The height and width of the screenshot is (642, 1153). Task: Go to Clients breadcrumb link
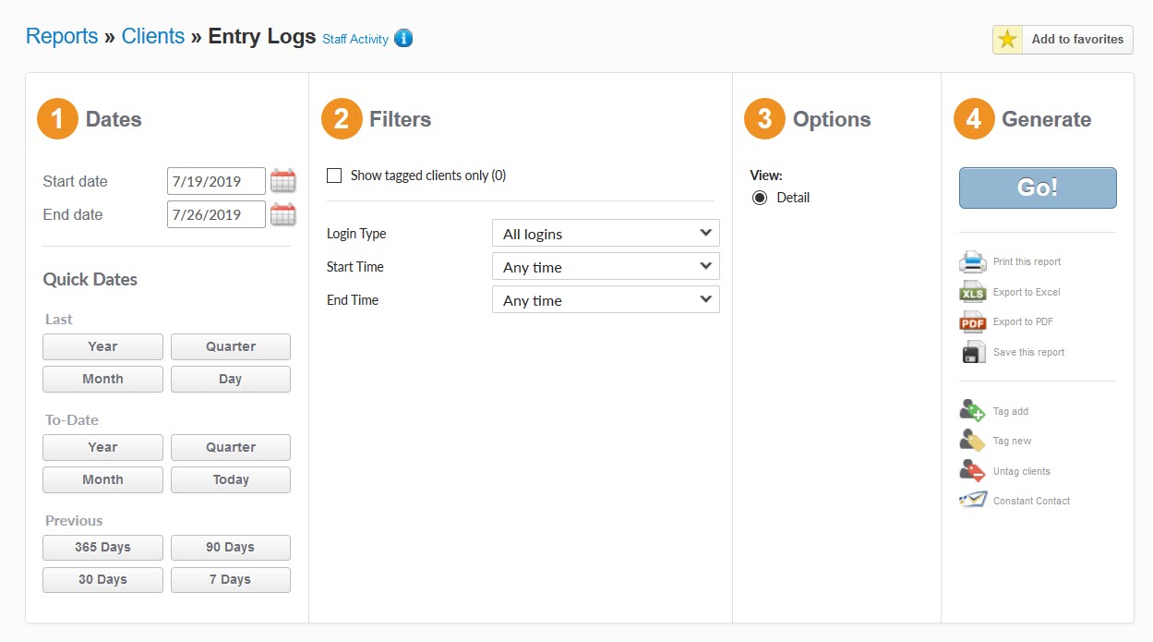point(153,36)
